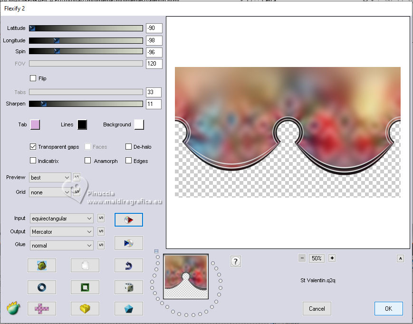The width and height of the screenshot is (413, 324).
Task: Click small blue box above thumbnail ring
Action: point(156,251)
